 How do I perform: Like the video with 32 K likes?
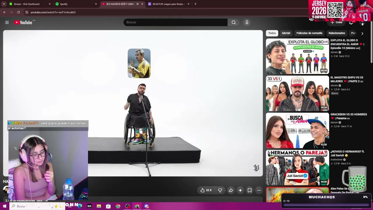tap(206, 190)
